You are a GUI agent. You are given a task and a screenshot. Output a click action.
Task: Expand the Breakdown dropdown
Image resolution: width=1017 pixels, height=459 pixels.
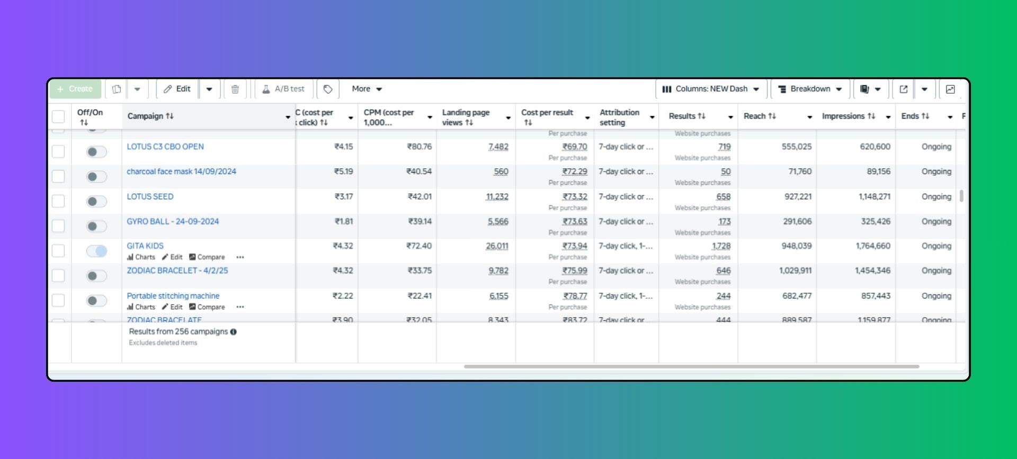[810, 89]
